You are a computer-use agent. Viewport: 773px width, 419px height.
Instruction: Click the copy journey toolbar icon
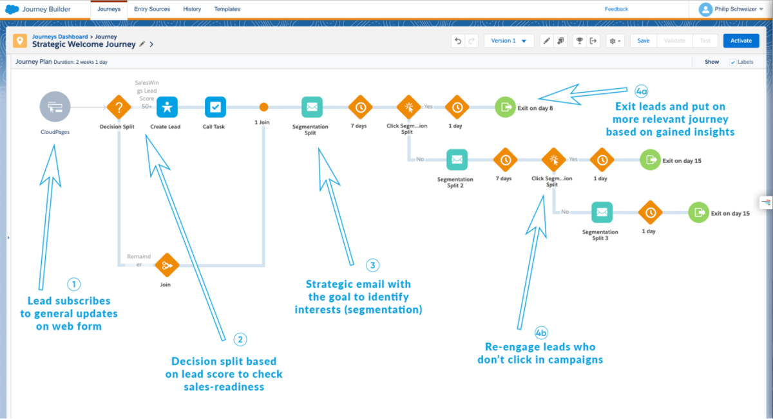560,41
